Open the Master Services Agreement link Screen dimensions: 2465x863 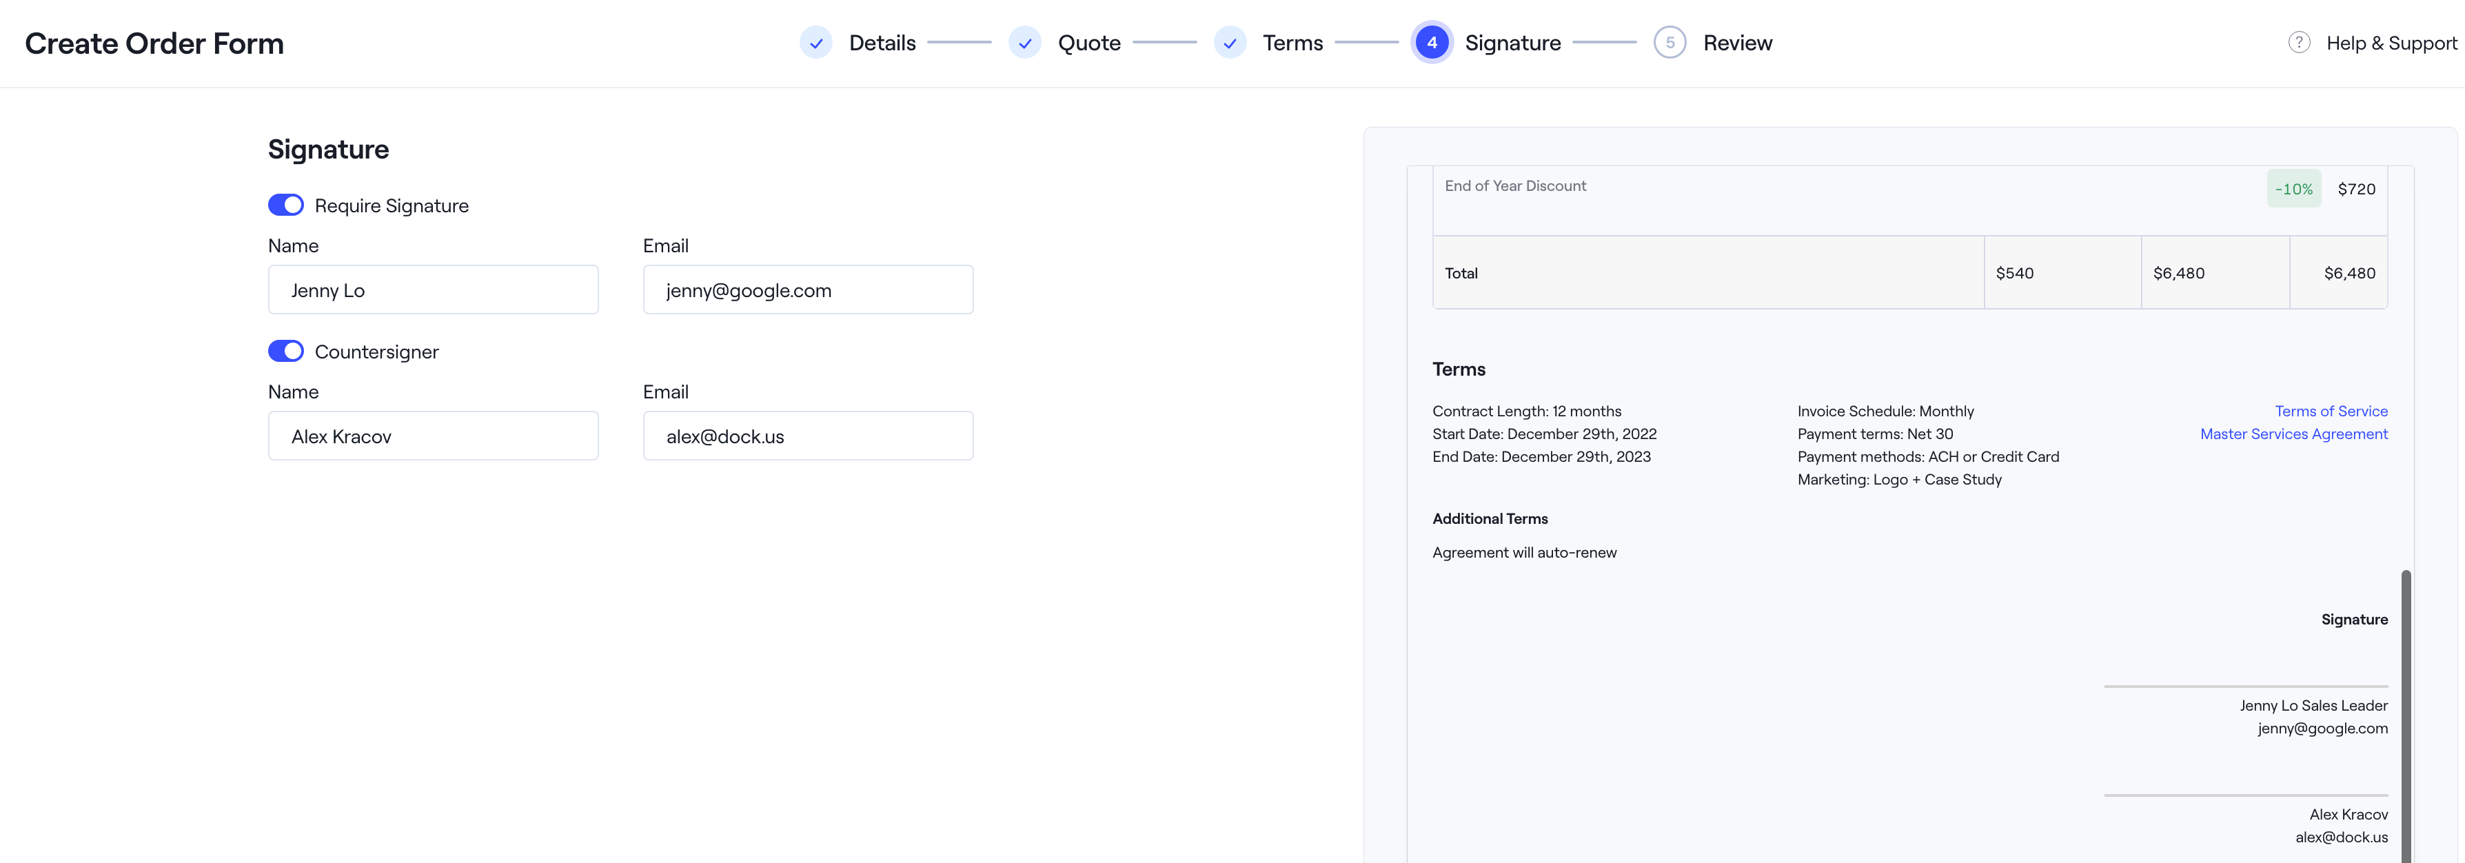point(2294,434)
